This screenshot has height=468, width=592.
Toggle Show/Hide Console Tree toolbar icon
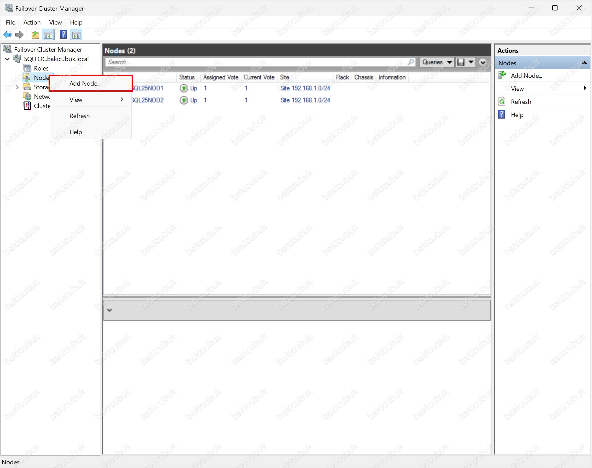[x=48, y=35]
